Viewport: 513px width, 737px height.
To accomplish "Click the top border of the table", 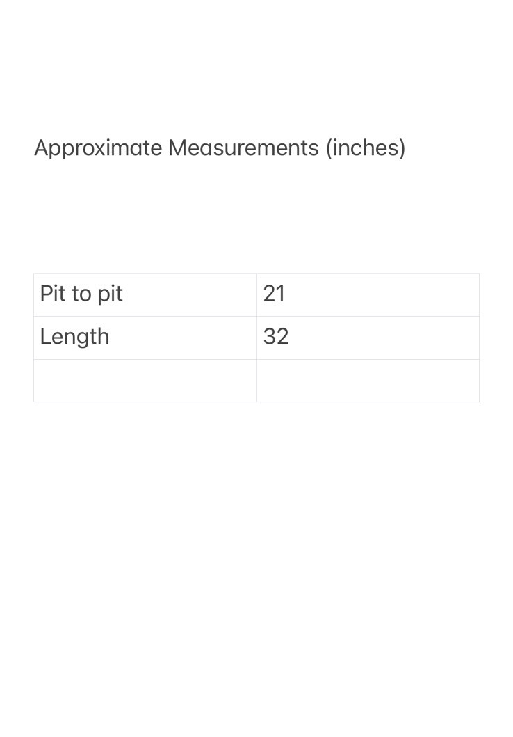I will (x=256, y=274).
